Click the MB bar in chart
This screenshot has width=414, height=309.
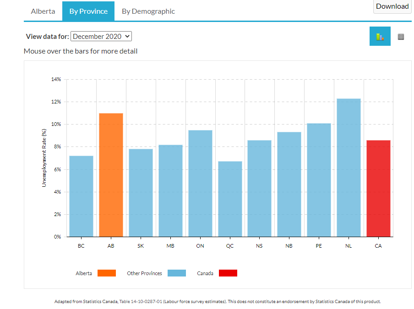coord(170,190)
